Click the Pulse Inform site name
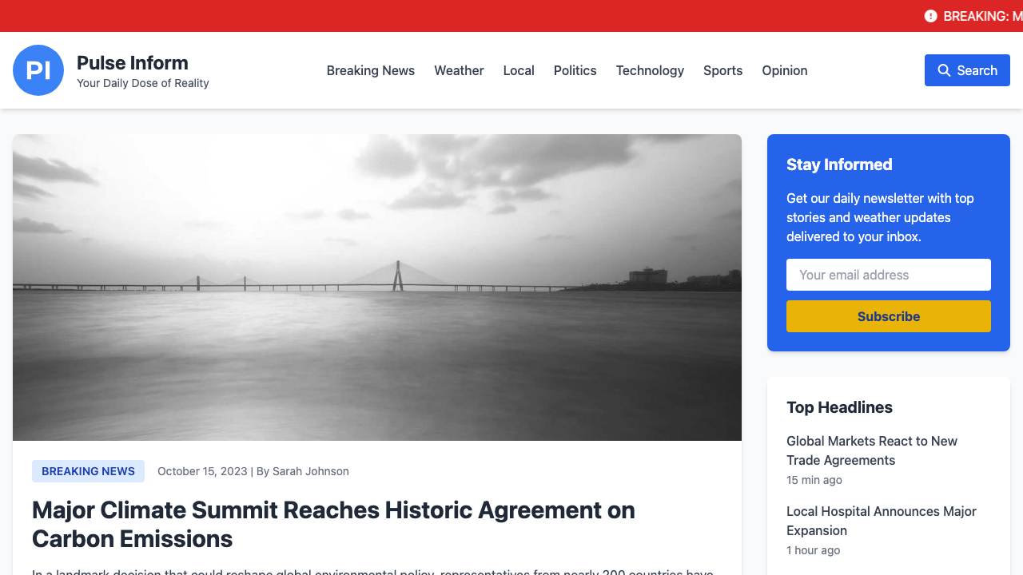The image size is (1023, 575). [133, 62]
